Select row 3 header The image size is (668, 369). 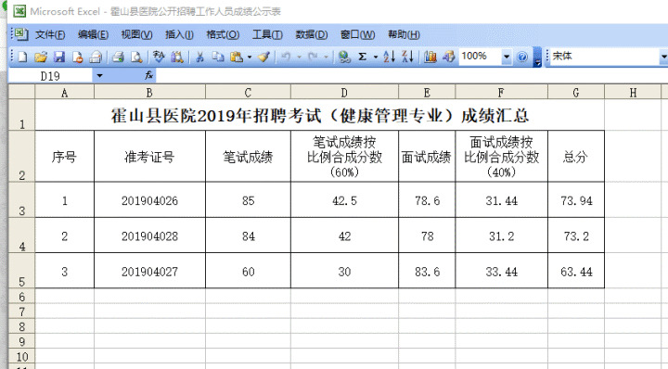click(x=21, y=200)
